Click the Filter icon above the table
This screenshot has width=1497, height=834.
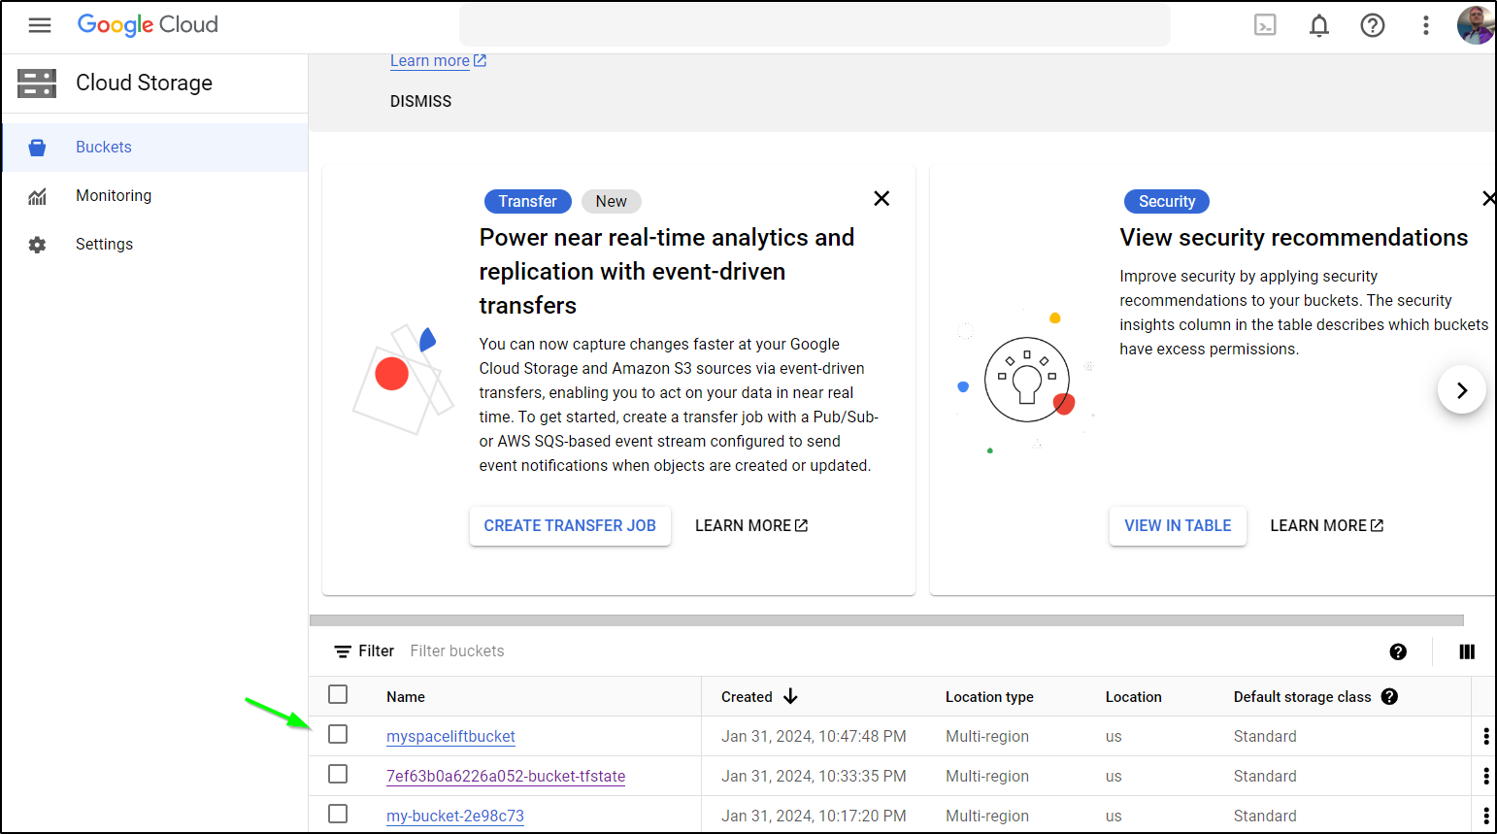(343, 651)
